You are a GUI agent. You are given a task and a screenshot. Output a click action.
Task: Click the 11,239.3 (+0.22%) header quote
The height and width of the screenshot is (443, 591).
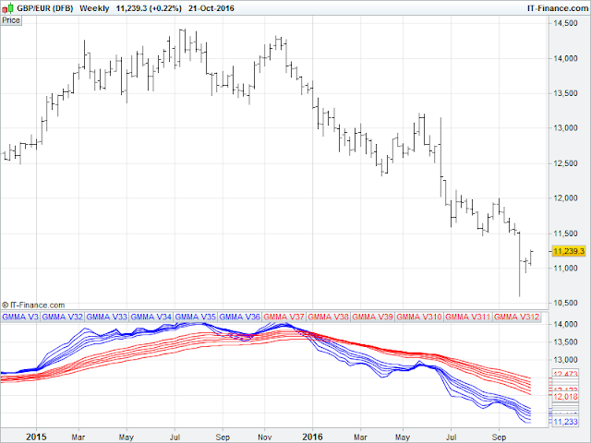[x=149, y=8]
